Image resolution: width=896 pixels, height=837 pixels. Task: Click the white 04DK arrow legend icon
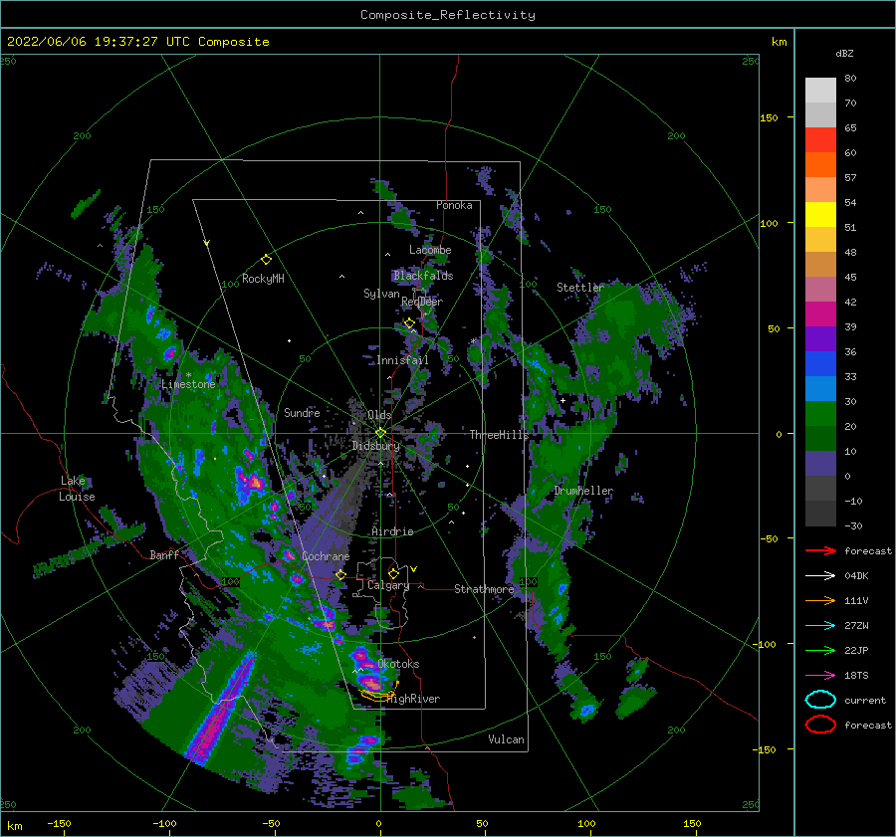point(820,576)
